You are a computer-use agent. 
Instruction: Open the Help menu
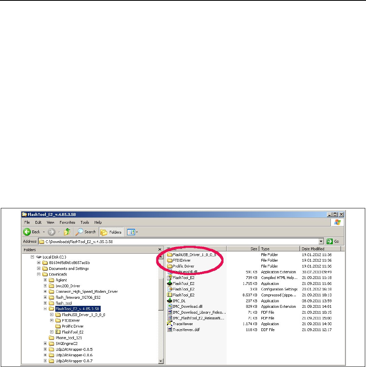[x=98, y=222]
